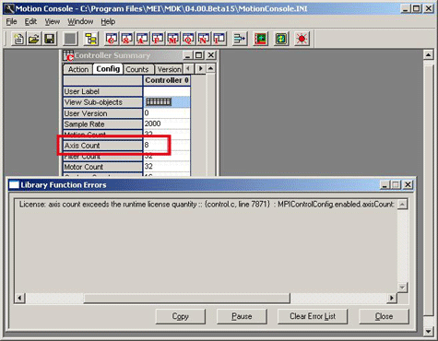
Task: Click the View Sub-objects cell button
Action: pyautogui.click(x=159, y=101)
